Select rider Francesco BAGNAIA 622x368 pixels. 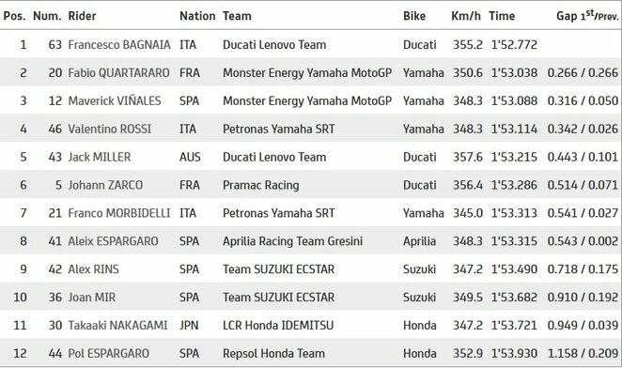(x=119, y=45)
